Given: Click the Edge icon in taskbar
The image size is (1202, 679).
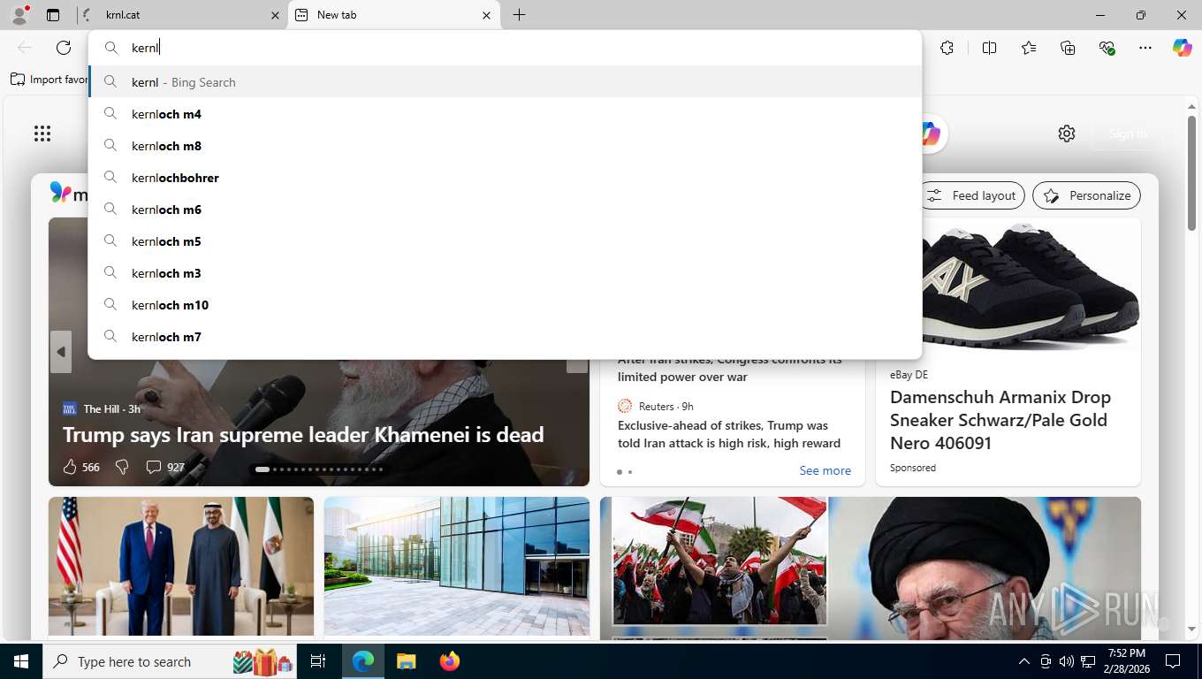Looking at the screenshot, I should 363,661.
